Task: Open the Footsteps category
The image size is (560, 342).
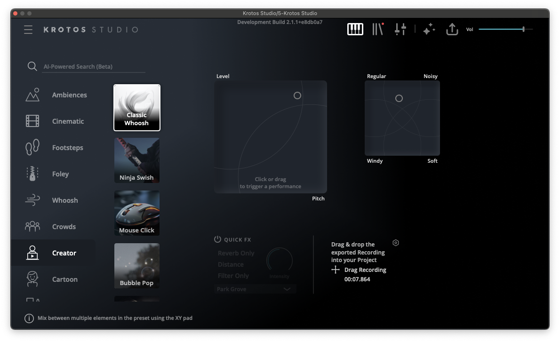Action: pyautogui.click(x=67, y=148)
